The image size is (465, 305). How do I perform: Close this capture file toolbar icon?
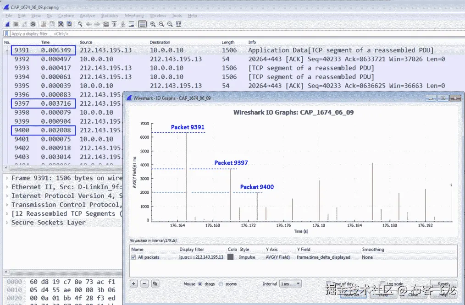pyautogui.click(x=61, y=24)
